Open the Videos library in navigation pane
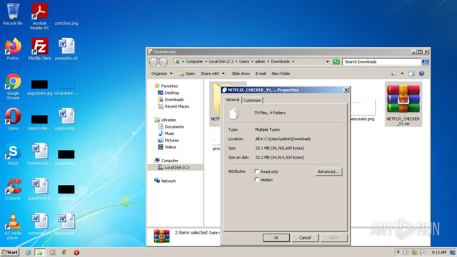The width and height of the screenshot is (457, 257). (x=167, y=147)
